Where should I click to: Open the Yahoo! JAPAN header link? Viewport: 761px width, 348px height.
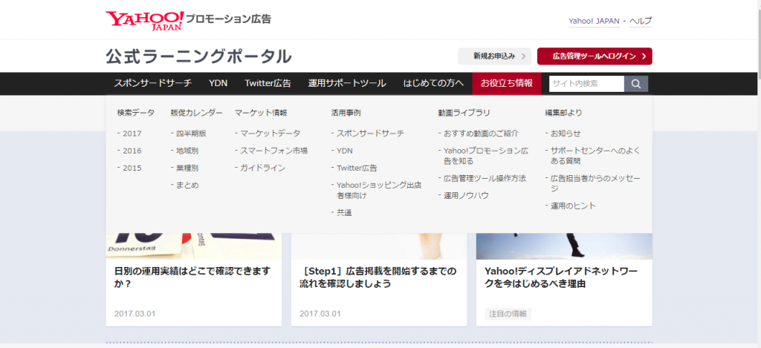(594, 21)
